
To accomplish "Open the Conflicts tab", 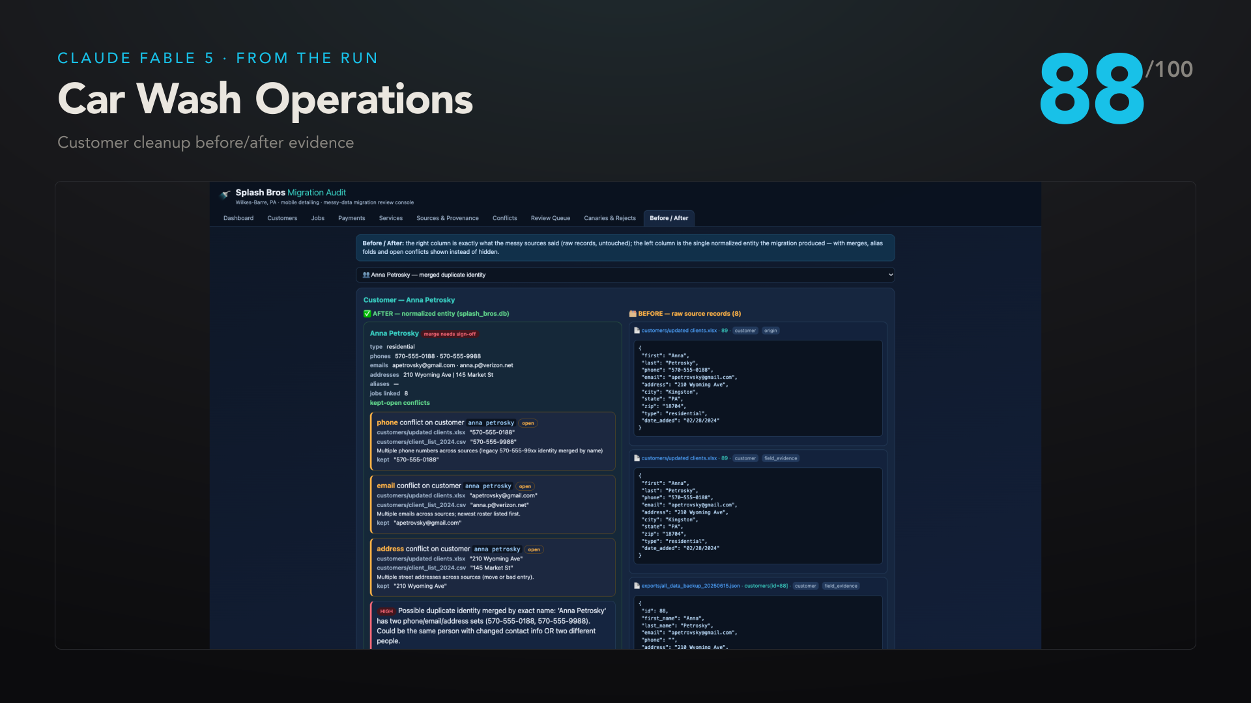I will 505,218.
